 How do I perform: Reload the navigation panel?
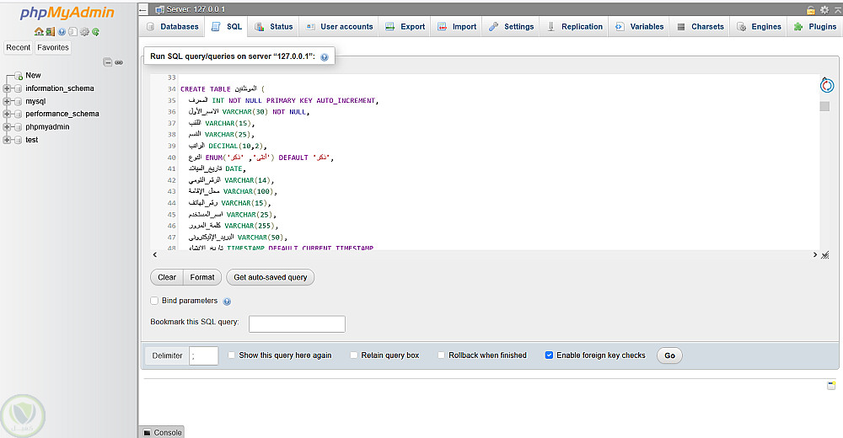click(x=96, y=32)
